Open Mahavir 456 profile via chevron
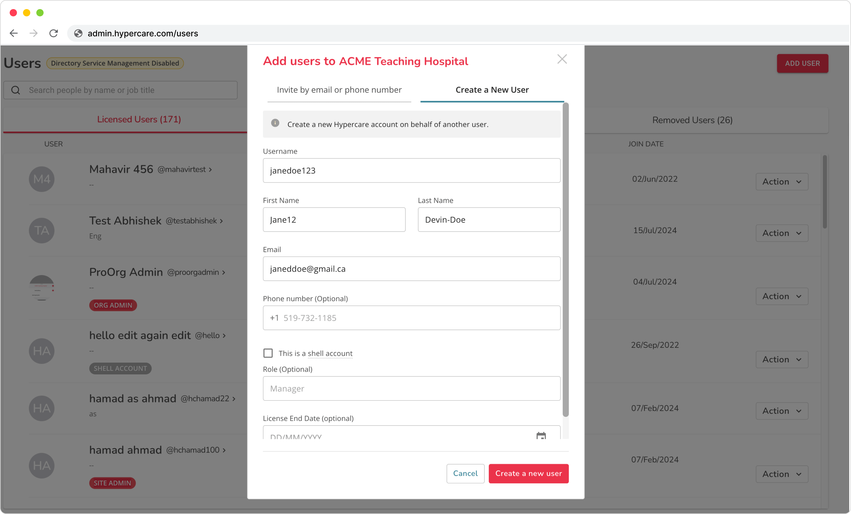851x514 pixels. point(210,170)
